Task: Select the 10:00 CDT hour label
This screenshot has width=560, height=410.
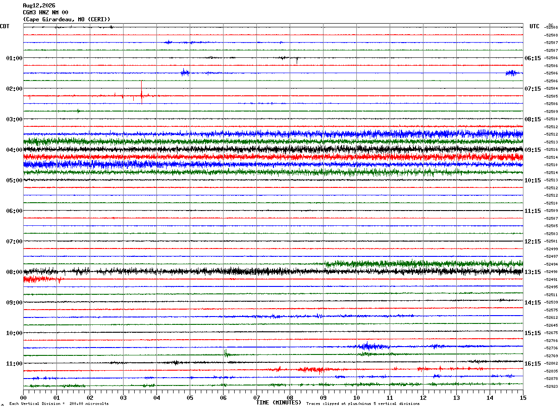Action: tap(14, 333)
